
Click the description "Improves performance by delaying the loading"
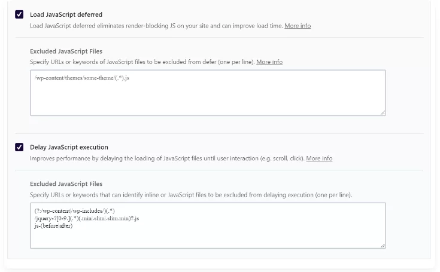click(x=167, y=158)
